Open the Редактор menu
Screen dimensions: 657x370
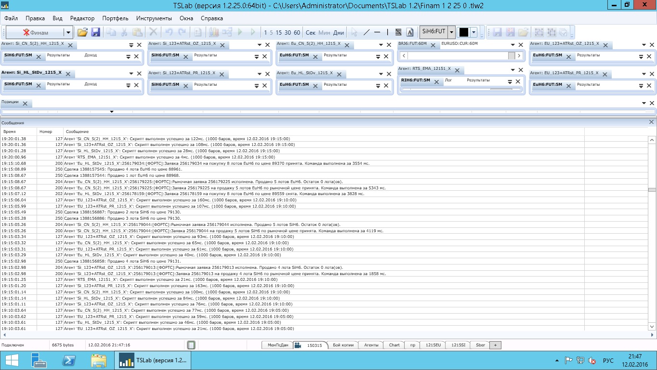coord(82,18)
